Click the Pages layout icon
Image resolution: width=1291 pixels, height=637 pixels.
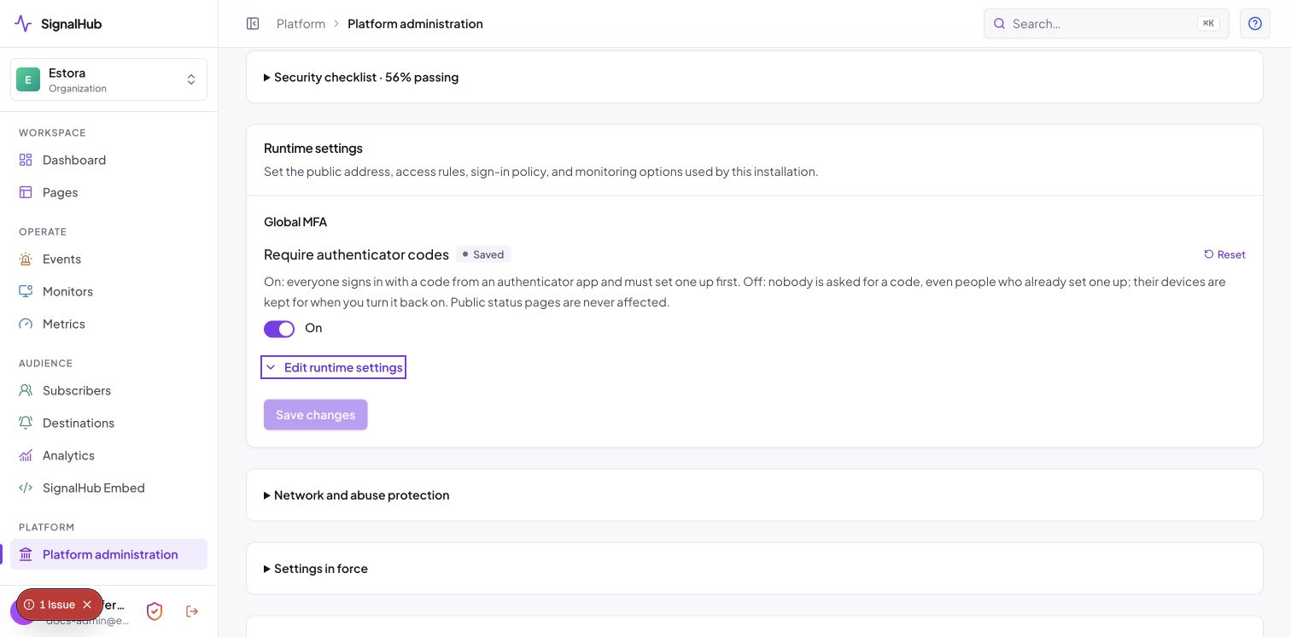tap(26, 192)
